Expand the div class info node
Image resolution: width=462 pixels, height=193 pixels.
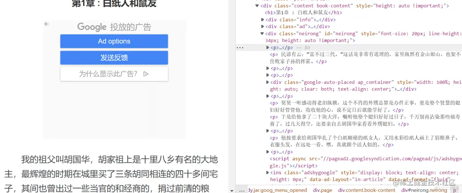tap(263, 20)
